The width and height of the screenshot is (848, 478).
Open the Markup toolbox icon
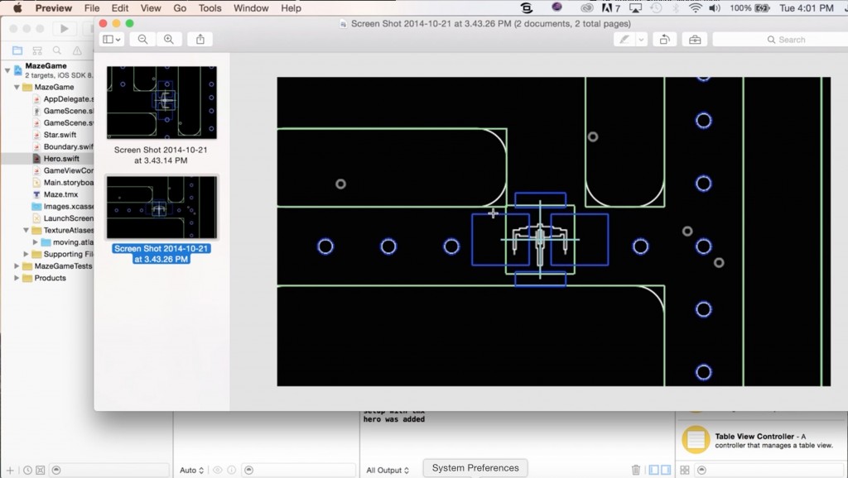click(x=693, y=39)
